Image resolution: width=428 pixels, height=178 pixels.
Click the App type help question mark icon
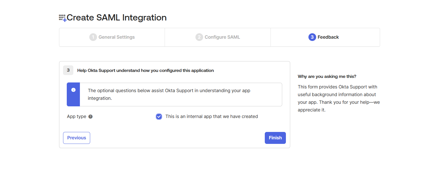(90, 117)
